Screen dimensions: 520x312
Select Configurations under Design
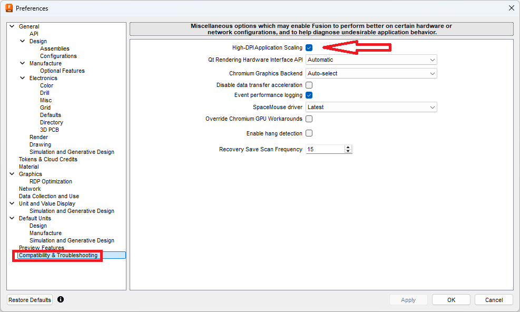pyautogui.click(x=58, y=56)
